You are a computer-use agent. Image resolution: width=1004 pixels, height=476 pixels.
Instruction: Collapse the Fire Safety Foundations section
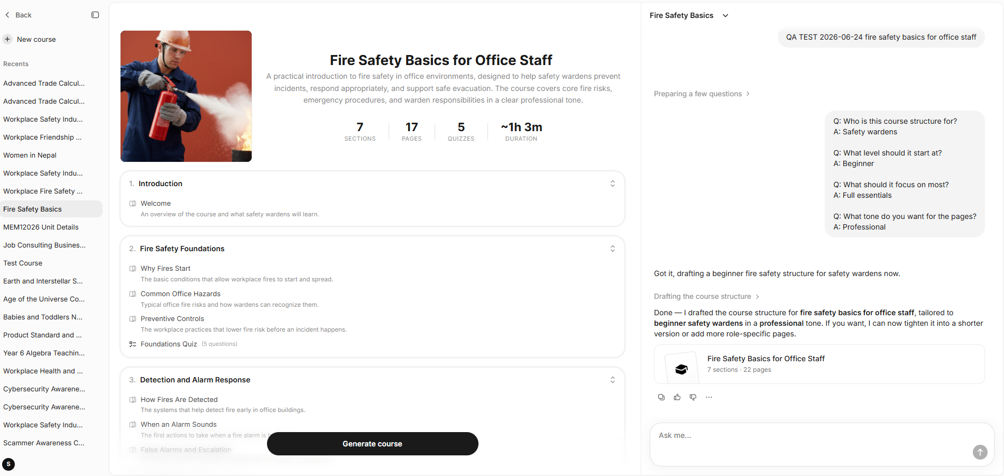click(612, 249)
